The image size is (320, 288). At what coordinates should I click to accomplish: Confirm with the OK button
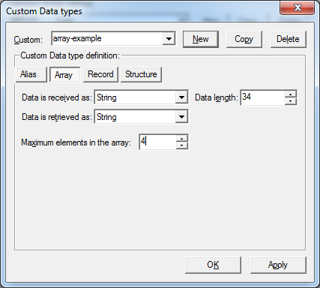tap(213, 265)
